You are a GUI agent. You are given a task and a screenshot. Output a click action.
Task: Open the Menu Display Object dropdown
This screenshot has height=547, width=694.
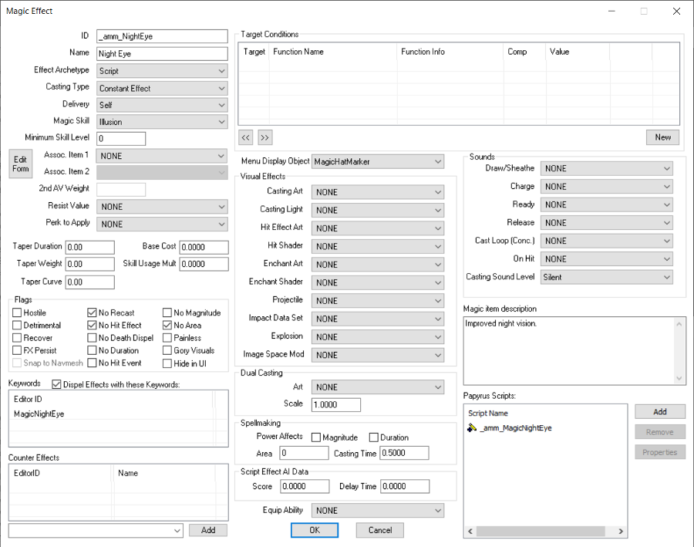(x=378, y=162)
